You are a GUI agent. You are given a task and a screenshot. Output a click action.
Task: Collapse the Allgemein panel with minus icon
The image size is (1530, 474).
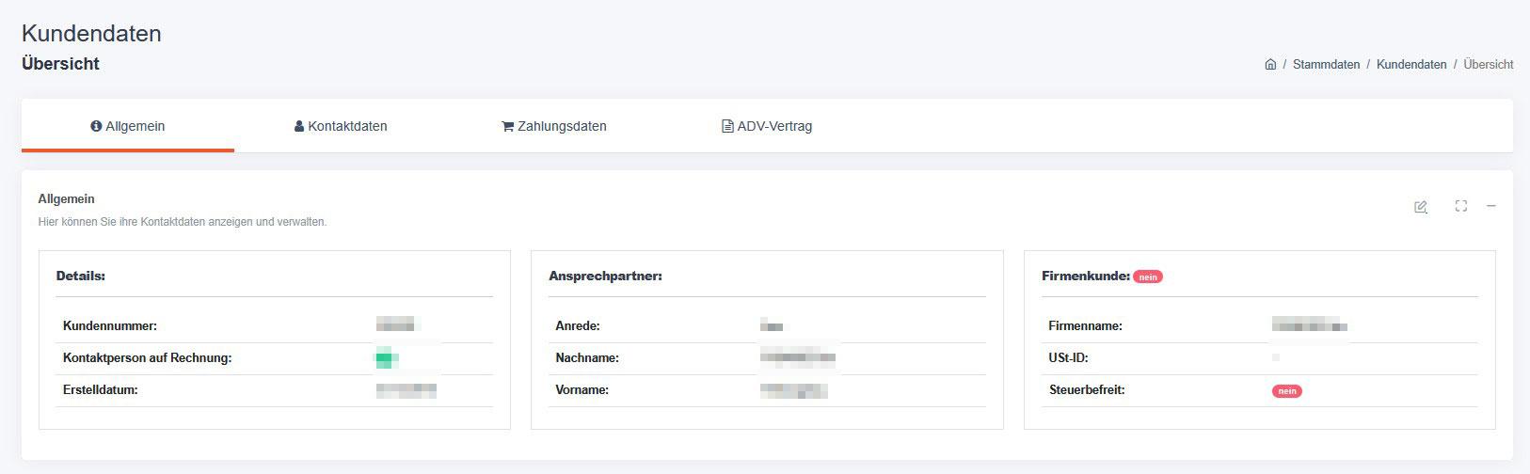(1491, 206)
